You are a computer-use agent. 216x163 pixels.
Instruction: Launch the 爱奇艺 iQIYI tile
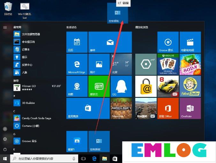tap(99, 86)
